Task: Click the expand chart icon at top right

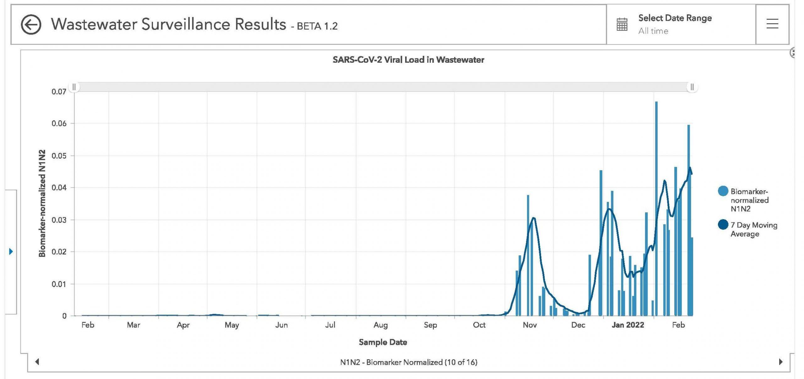Action: tap(793, 53)
